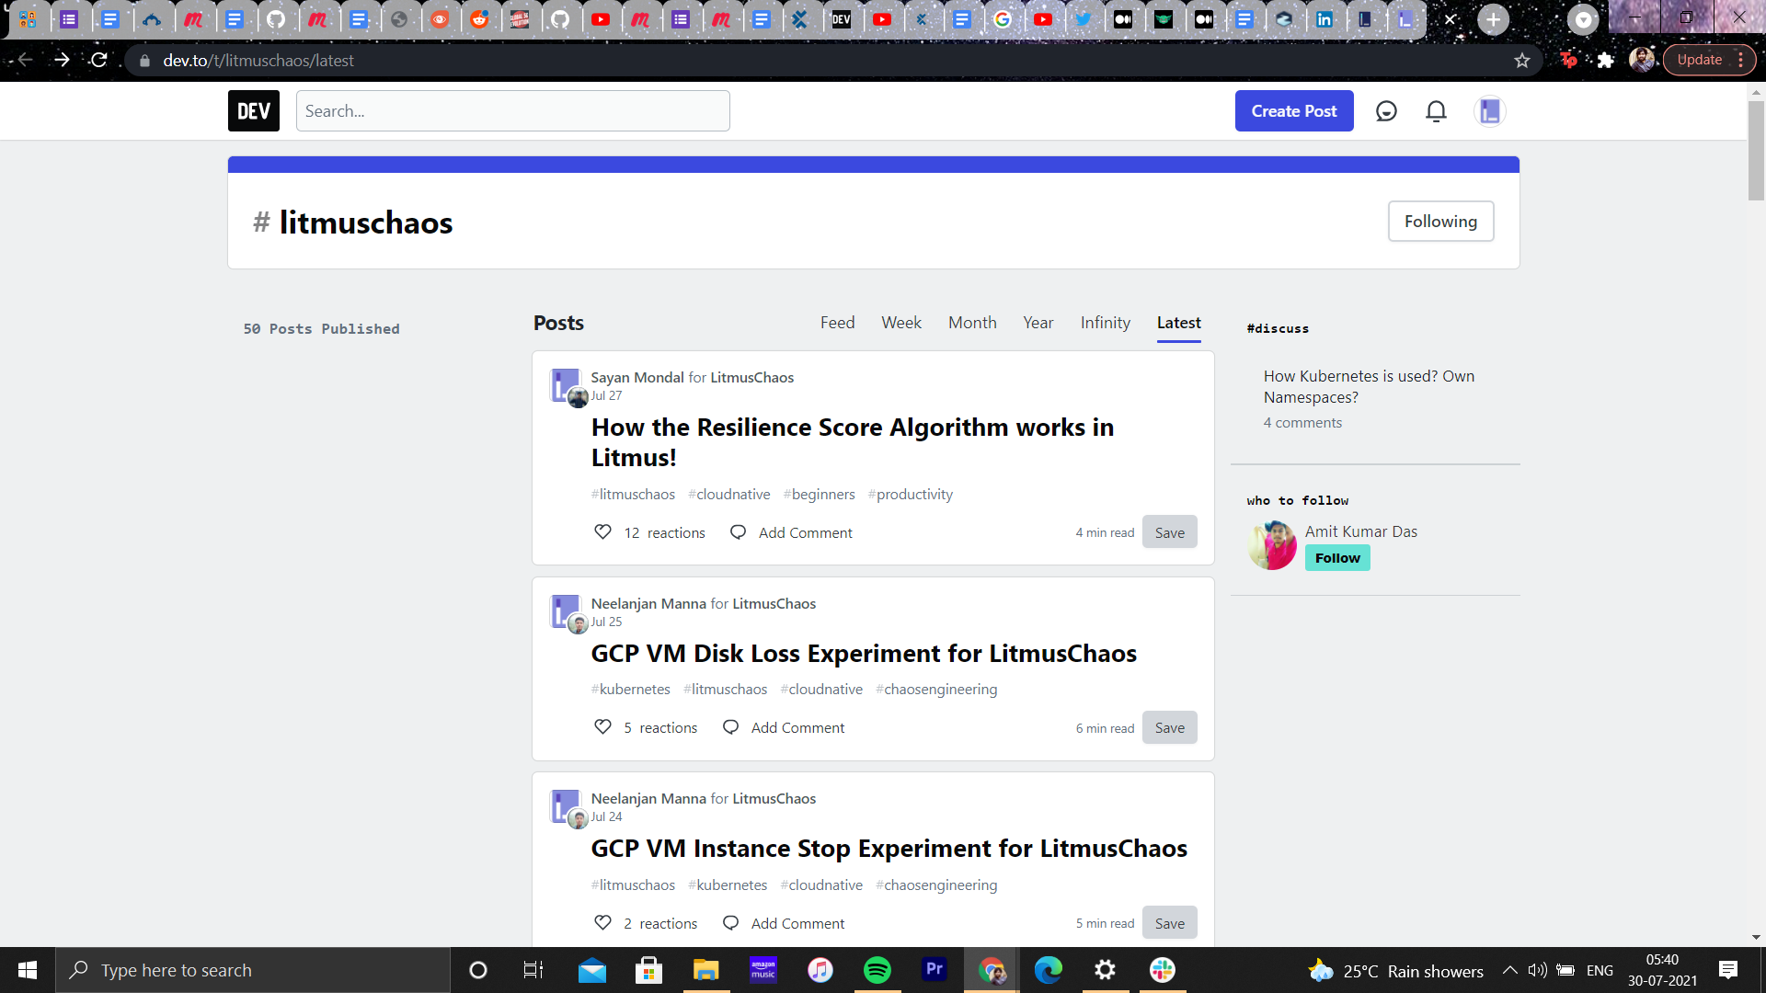This screenshot has width=1766, height=993.
Task: Open the Chrome extensions puzzle icon
Action: tap(1605, 61)
